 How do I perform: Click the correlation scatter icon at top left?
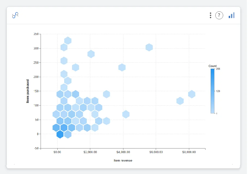15,15
